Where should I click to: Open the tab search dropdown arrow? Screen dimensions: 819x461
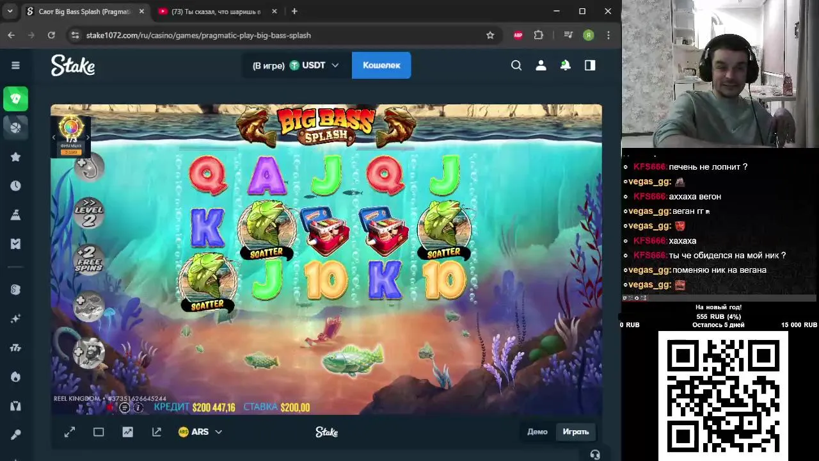(10, 12)
